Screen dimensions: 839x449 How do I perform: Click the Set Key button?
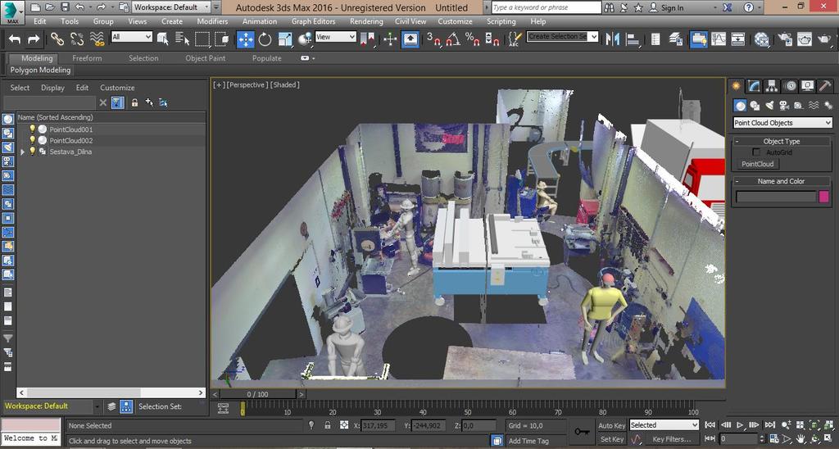click(611, 439)
